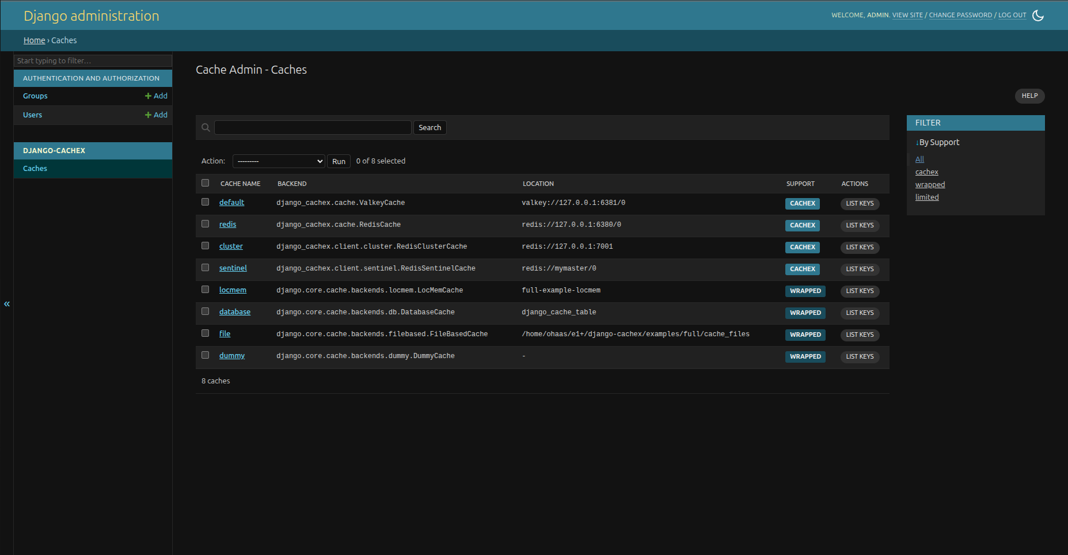Focus the sidebar filter input
Screen dimensions: 1068x555
tap(93, 60)
